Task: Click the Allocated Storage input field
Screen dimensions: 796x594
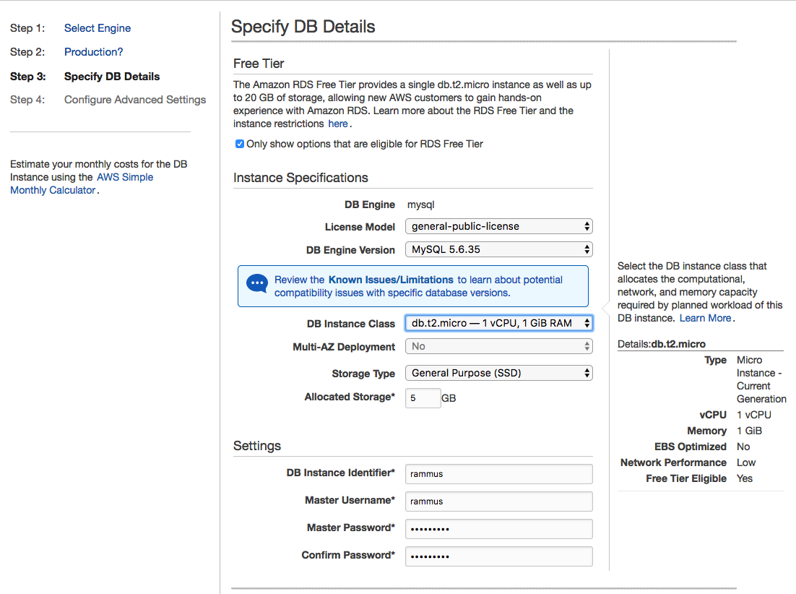Action: click(x=423, y=397)
